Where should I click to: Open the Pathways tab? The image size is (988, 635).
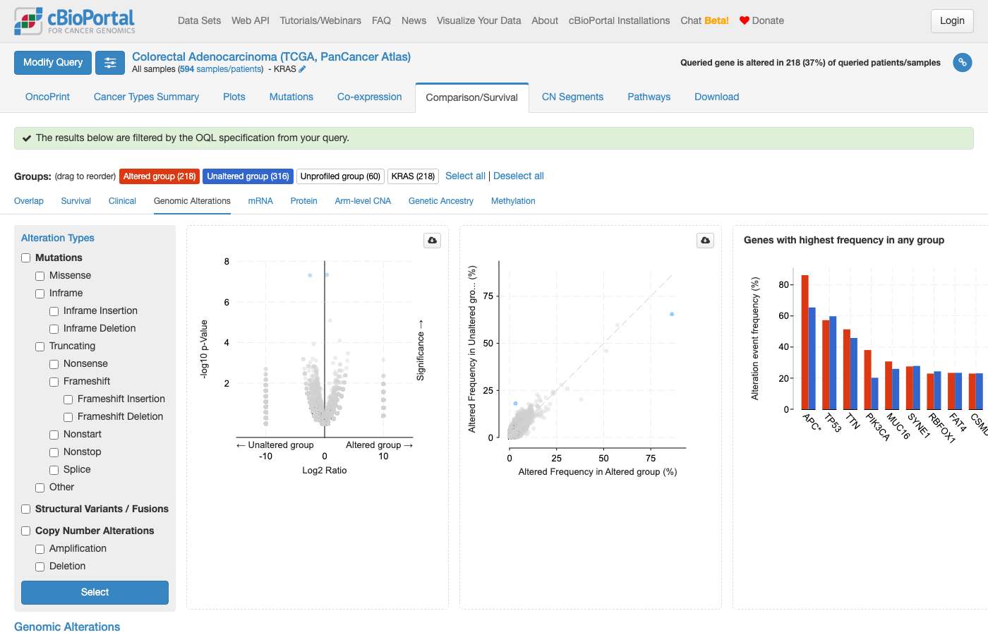pyautogui.click(x=649, y=97)
